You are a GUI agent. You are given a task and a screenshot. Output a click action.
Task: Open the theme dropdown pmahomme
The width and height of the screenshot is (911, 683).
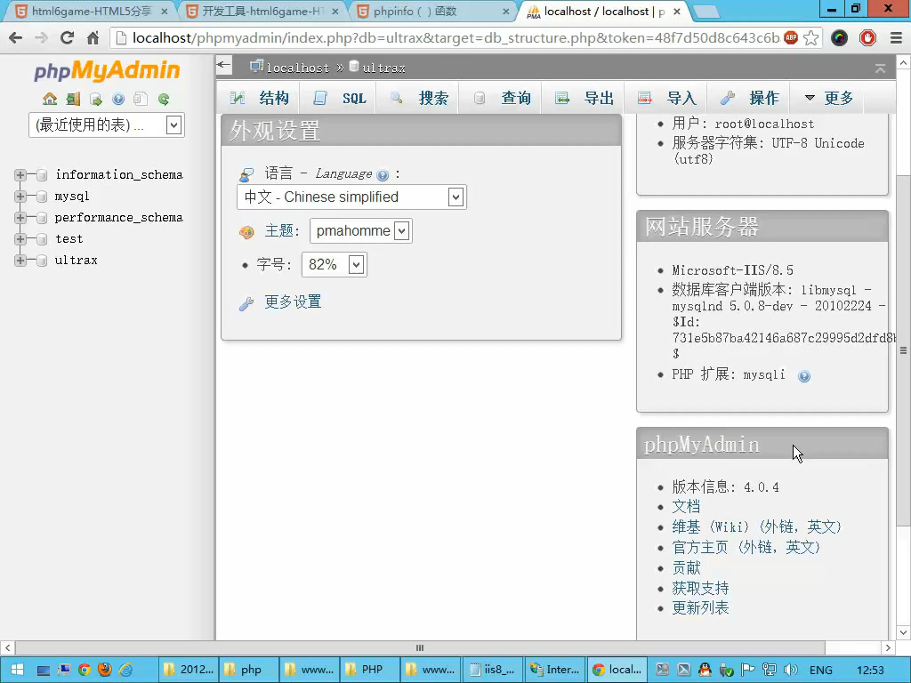coord(361,231)
